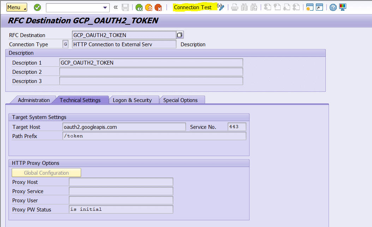Click the Save icon in the toolbar

point(125,7)
